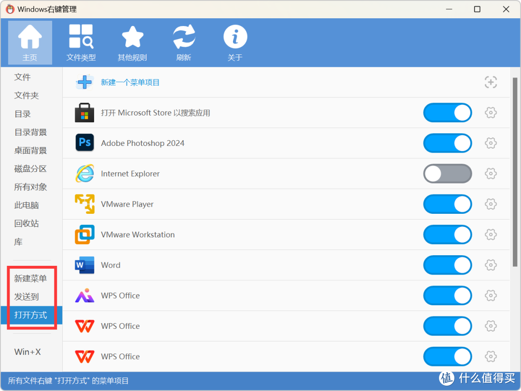The height and width of the screenshot is (391, 521).
Task: Click the Internet Explorer icon
Action: (x=84, y=173)
